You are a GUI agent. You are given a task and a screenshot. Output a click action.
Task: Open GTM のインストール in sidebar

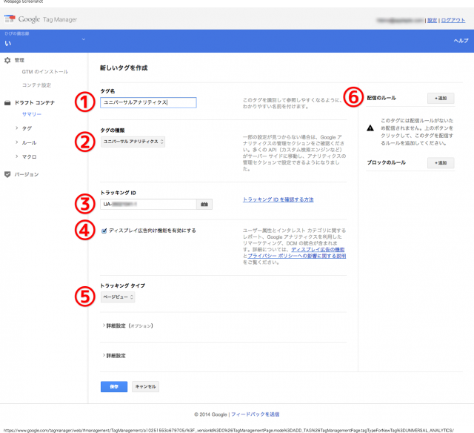[x=44, y=72]
